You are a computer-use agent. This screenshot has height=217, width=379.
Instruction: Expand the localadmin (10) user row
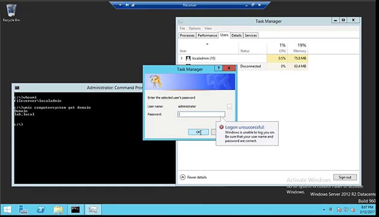point(181,58)
